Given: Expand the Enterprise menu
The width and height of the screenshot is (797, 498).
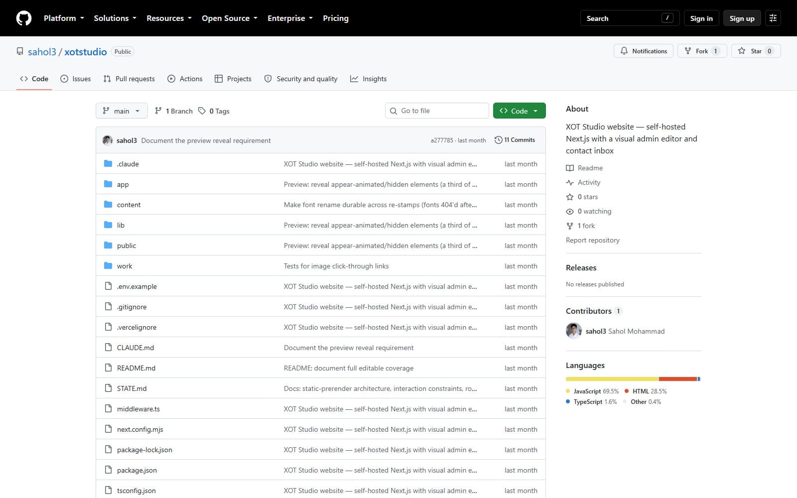Looking at the screenshot, I should coord(290,18).
